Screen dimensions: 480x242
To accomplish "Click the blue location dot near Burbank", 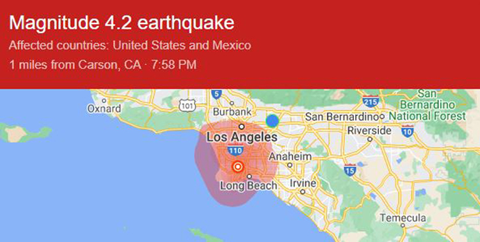I will tap(272, 121).
